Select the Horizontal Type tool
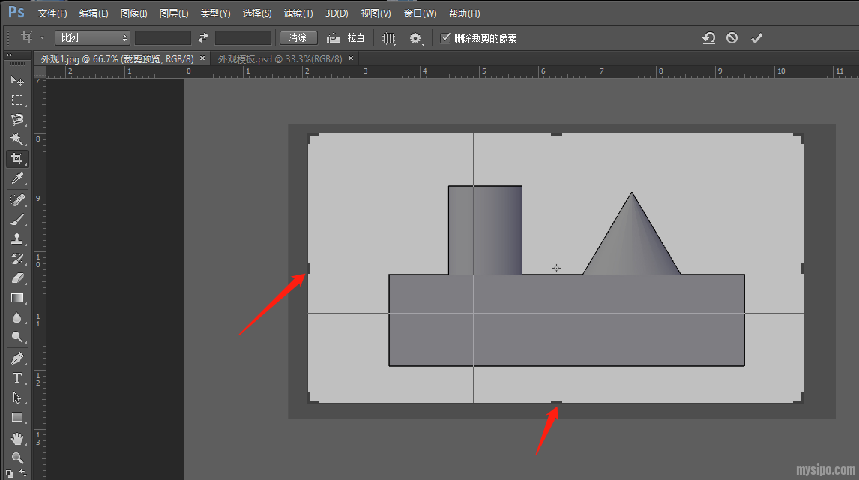This screenshot has height=480, width=859. [17, 378]
